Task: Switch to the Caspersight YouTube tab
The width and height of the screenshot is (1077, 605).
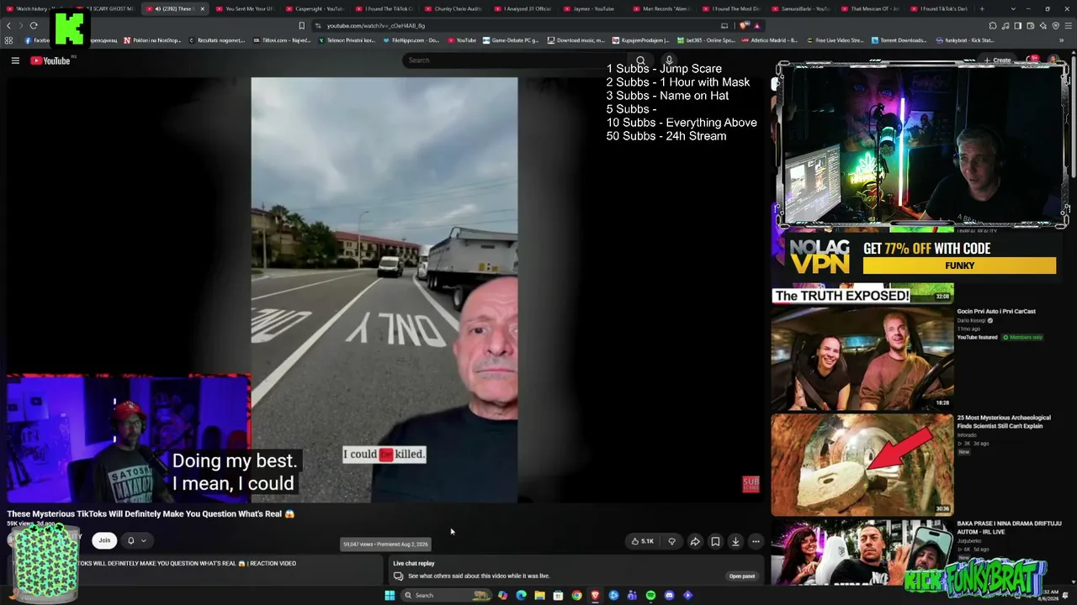Action: (x=315, y=8)
